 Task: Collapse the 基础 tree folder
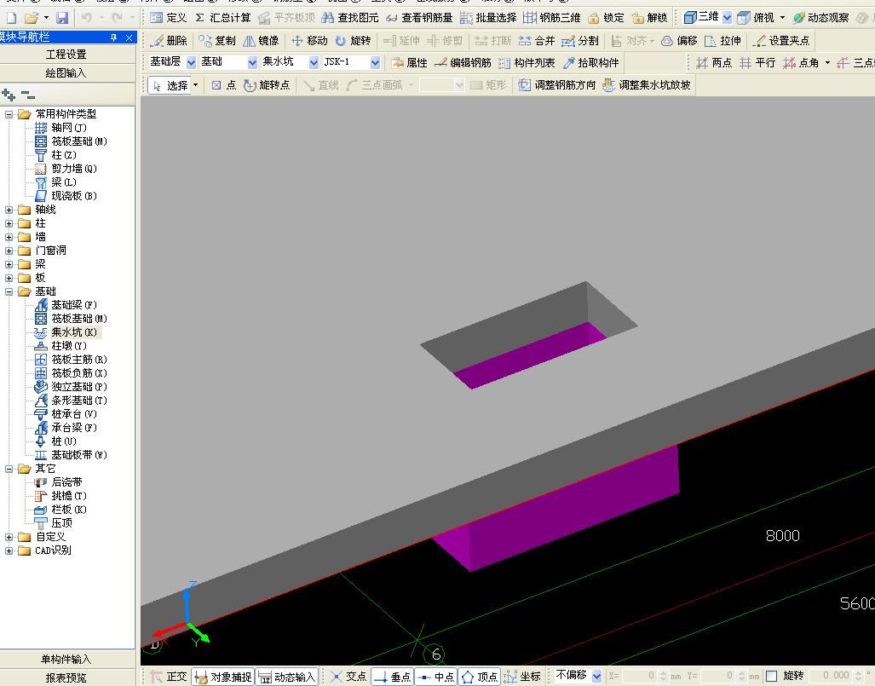[9, 291]
